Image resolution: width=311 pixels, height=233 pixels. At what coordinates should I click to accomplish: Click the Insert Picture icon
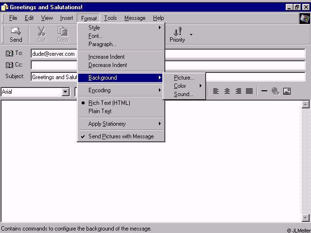click(x=287, y=91)
